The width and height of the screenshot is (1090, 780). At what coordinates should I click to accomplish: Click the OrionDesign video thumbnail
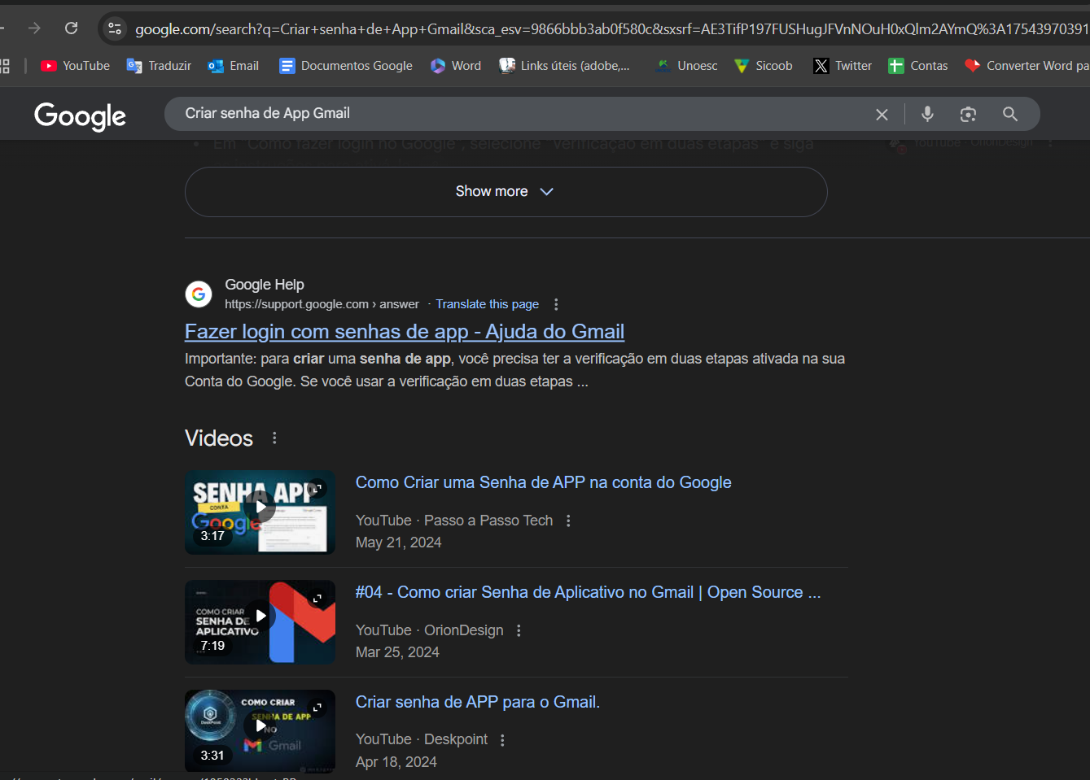coord(260,621)
